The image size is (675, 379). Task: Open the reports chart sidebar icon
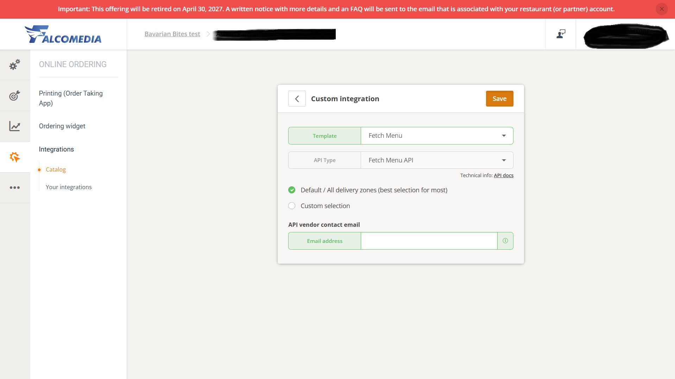15,126
